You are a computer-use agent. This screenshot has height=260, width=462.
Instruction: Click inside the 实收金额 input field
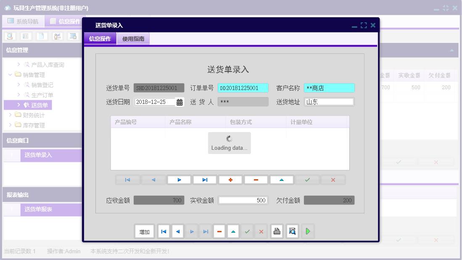(243, 200)
